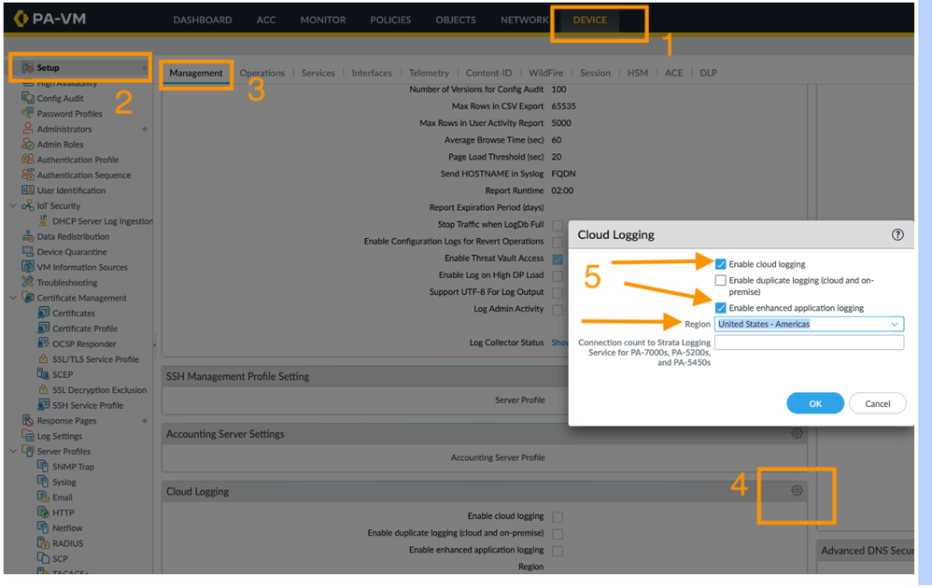This screenshot has width=932, height=588.
Task: Click the IoT Security icon
Action: [x=27, y=205]
